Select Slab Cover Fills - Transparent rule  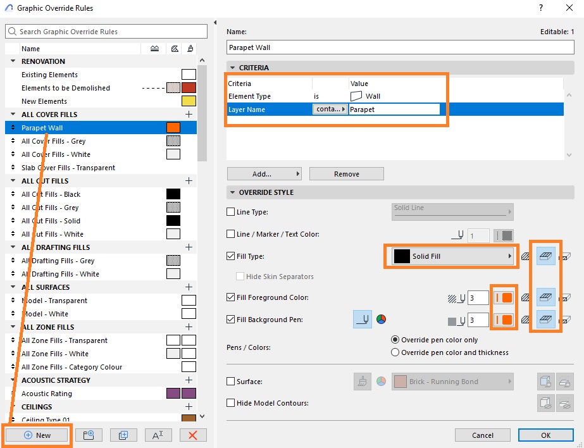[x=101, y=168]
